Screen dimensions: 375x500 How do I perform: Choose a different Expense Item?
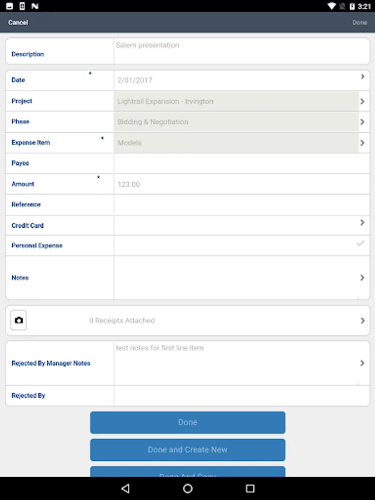[362, 143]
